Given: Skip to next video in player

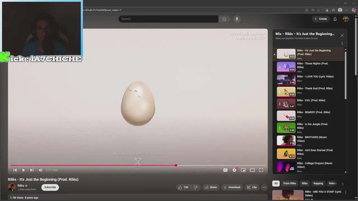Looking at the screenshot, I should [32, 170].
